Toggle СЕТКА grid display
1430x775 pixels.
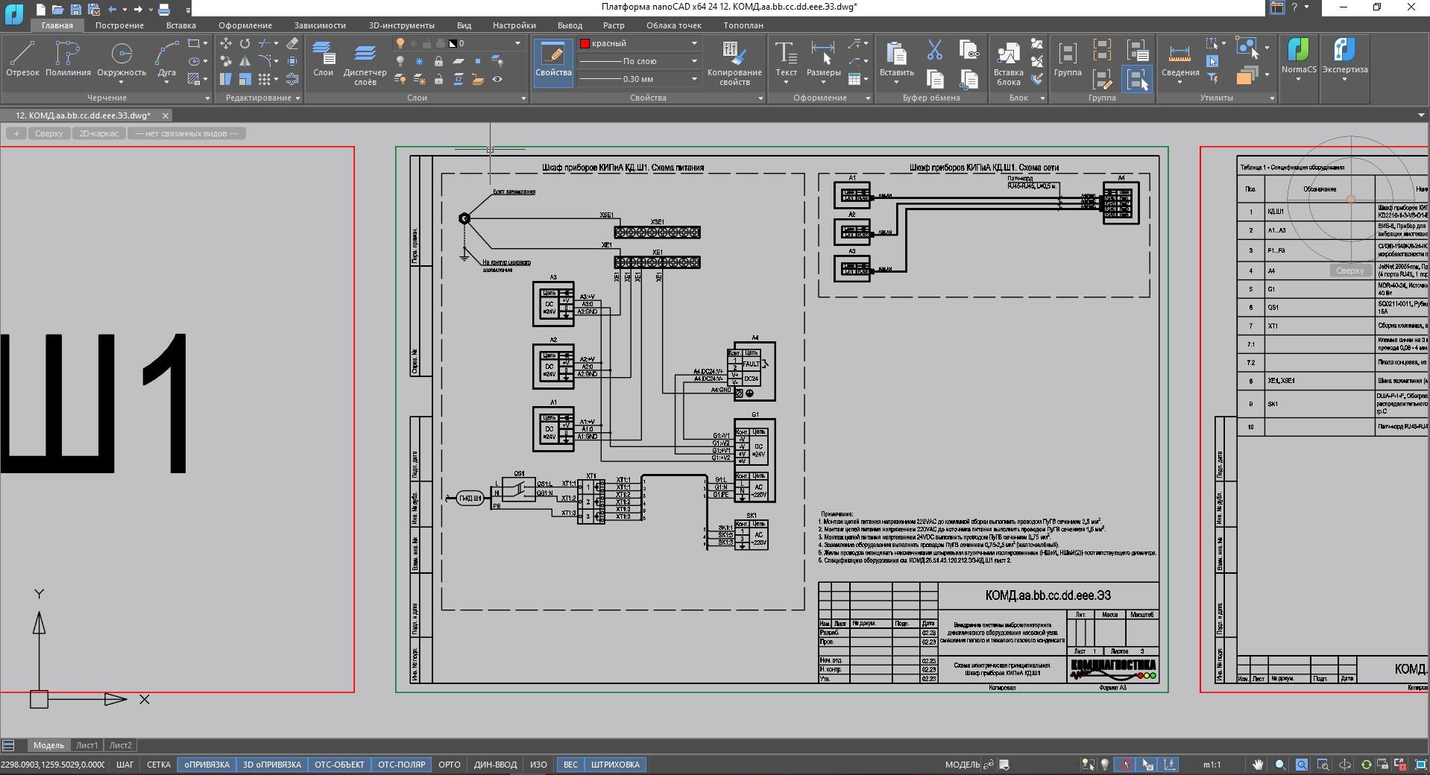tap(159, 765)
